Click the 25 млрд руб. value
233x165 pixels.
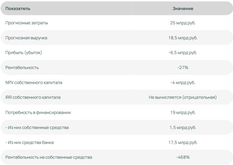(x=183, y=23)
